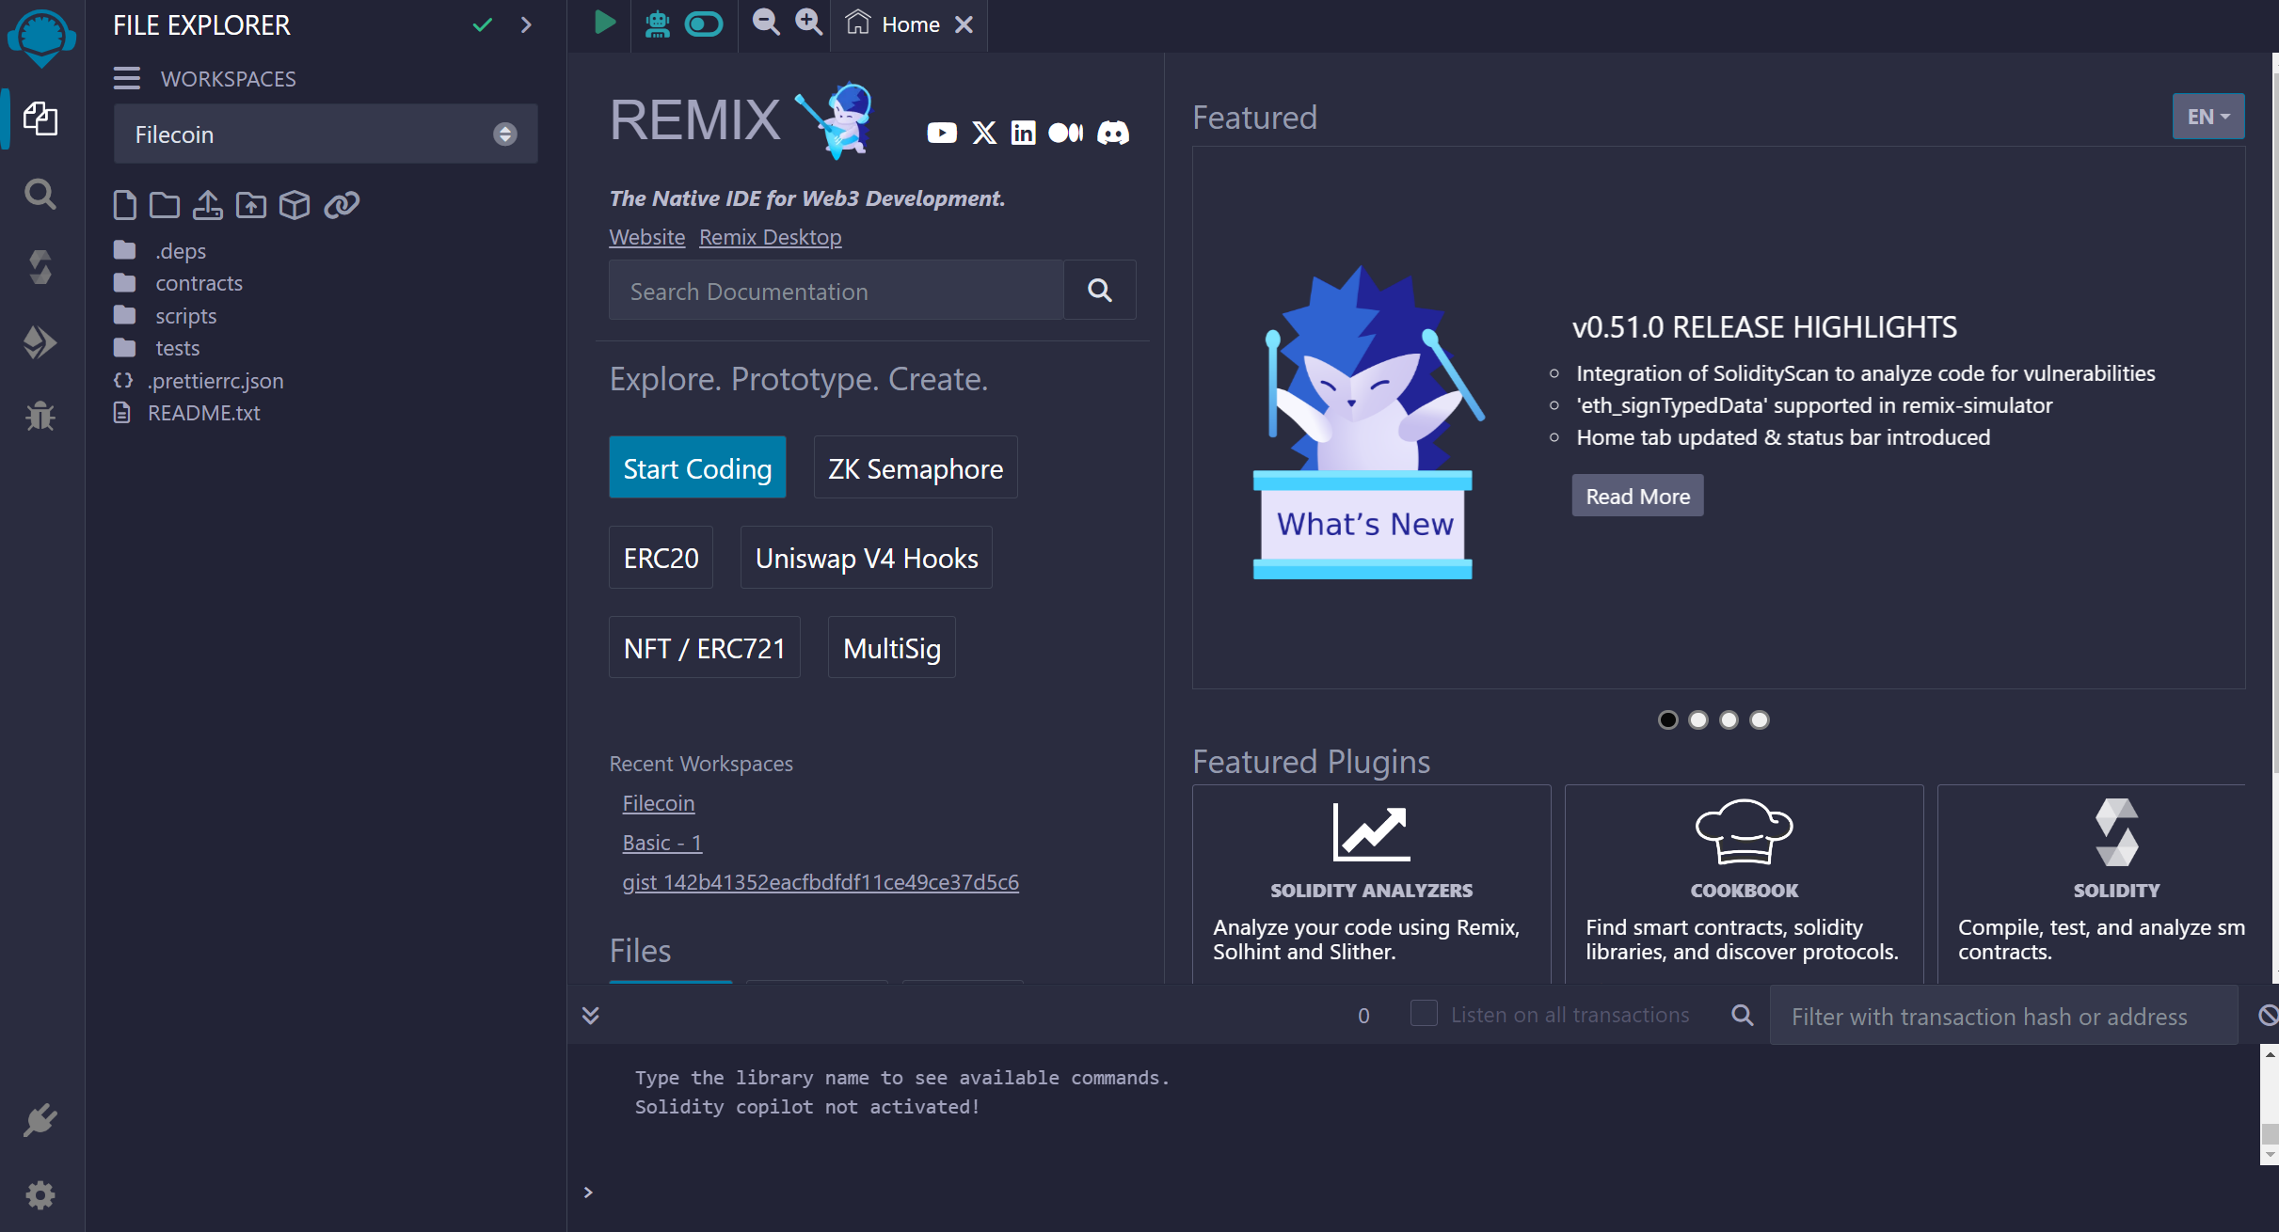2279x1232 pixels.
Task: Click the AI copilot robot icon
Action: coord(657,24)
